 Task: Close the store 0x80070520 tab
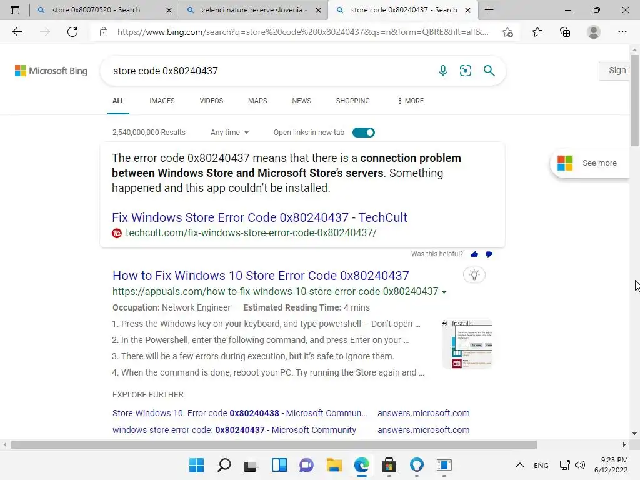coord(169,10)
